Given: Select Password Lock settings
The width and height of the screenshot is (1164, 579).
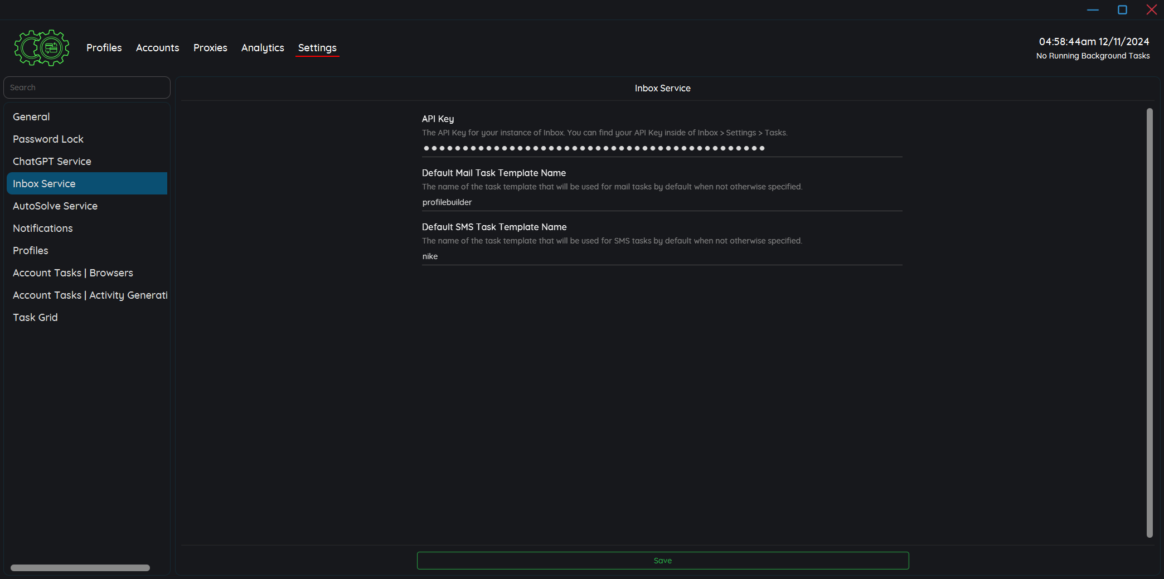Looking at the screenshot, I should (48, 139).
